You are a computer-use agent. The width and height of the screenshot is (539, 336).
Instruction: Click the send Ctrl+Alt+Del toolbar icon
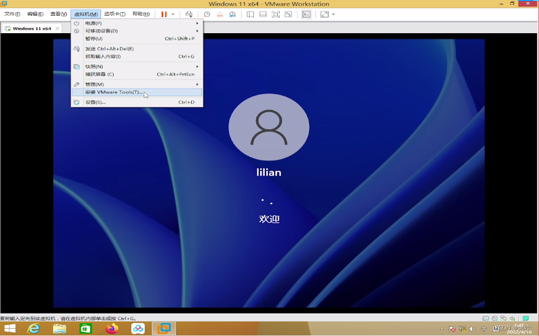click(x=189, y=14)
